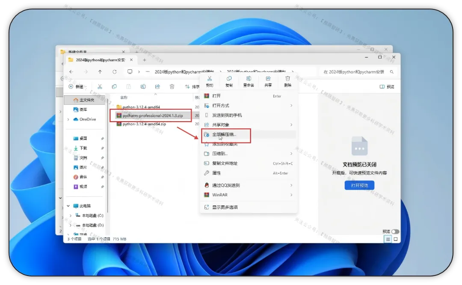Click the Cut icon in Explorer toolbar
The width and height of the screenshot is (462, 285).
click(100, 86)
